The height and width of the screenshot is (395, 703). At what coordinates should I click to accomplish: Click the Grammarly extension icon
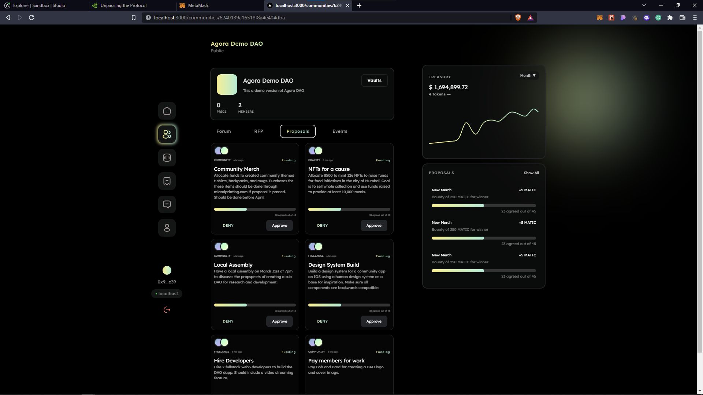pos(658,18)
